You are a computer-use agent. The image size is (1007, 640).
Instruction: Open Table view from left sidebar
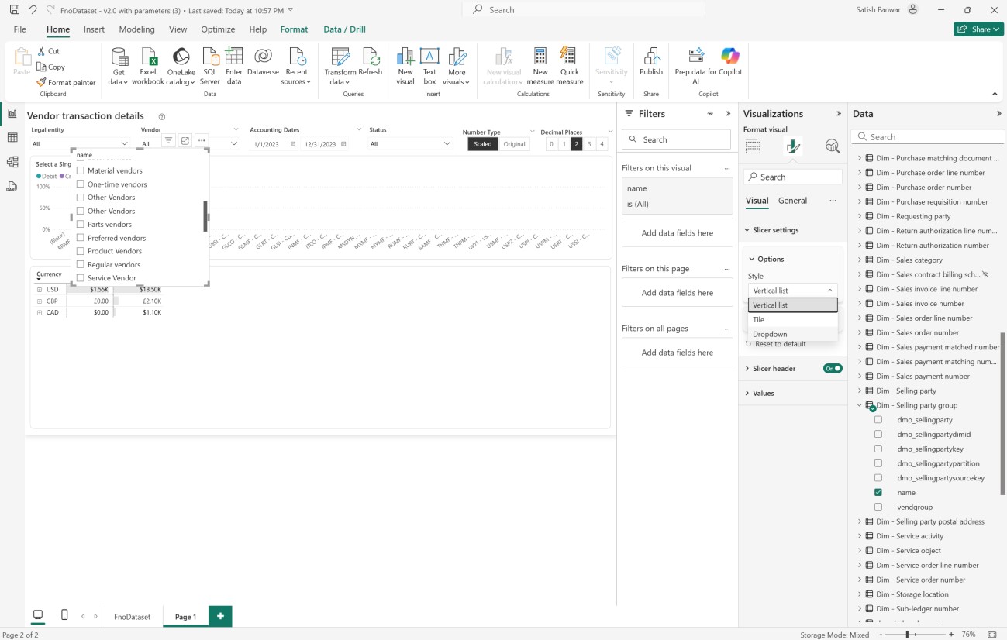tap(12, 138)
